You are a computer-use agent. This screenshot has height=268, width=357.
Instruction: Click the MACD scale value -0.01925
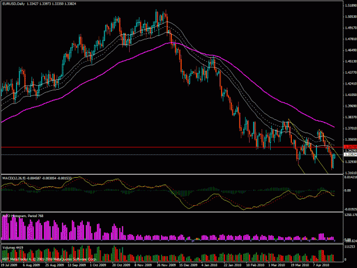[351, 209]
